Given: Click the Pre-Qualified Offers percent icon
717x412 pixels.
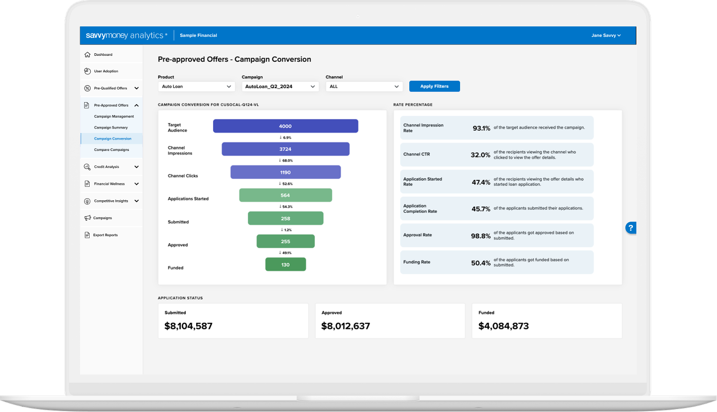Looking at the screenshot, I should pyautogui.click(x=88, y=88).
